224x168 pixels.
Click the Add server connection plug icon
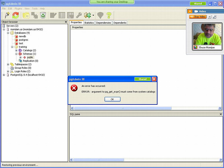pos(7,15)
